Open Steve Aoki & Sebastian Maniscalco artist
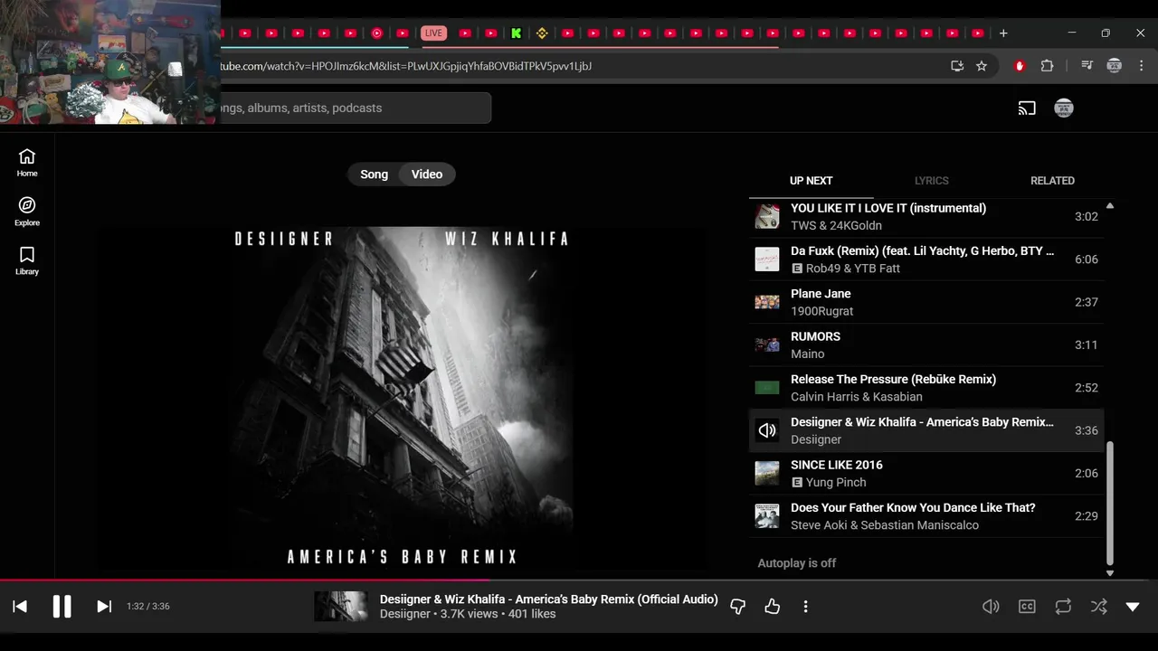This screenshot has height=651, width=1158. (x=884, y=525)
